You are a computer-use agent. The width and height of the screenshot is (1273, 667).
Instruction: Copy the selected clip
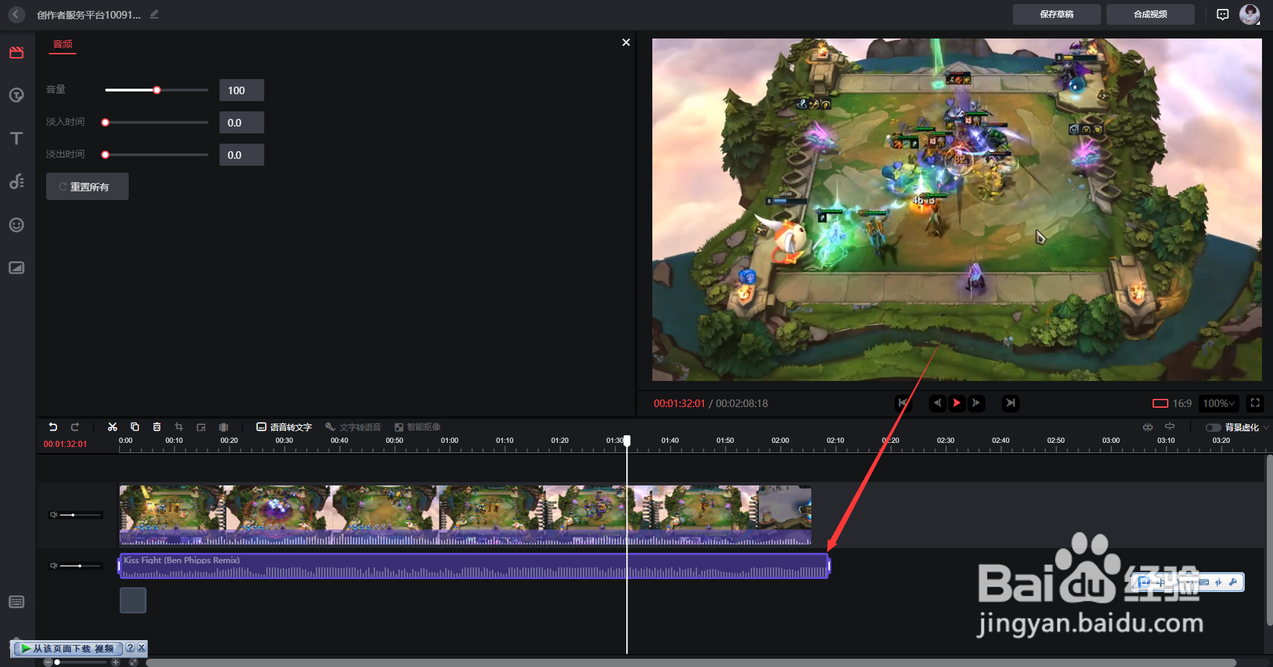(135, 427)
